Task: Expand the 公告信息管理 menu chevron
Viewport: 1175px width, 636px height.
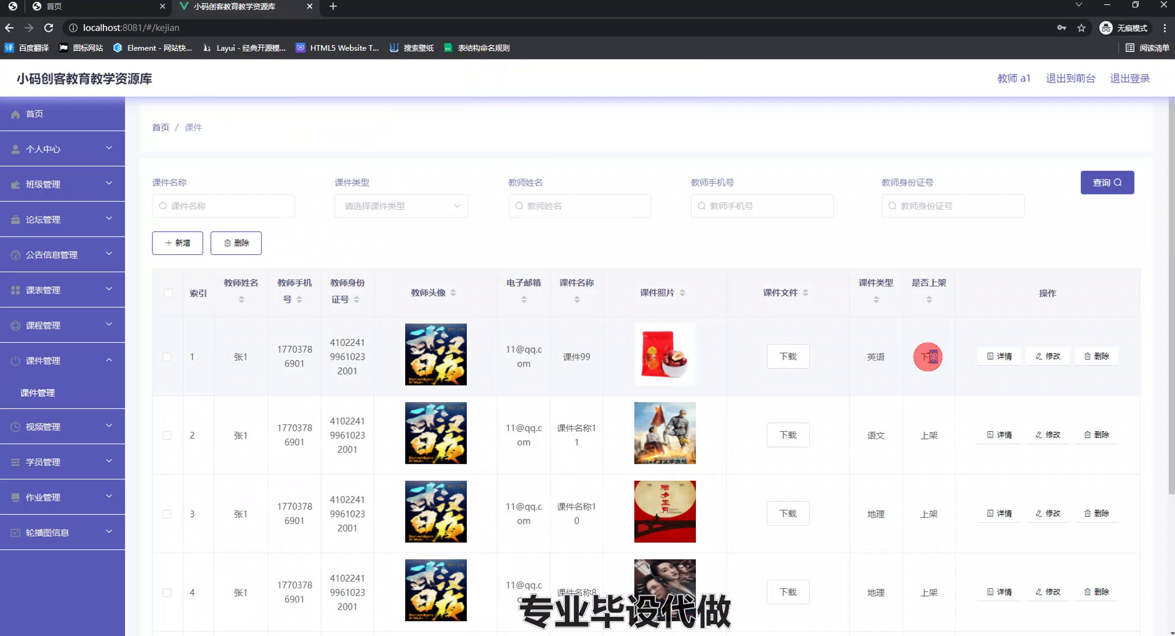Action: (109, 254)
